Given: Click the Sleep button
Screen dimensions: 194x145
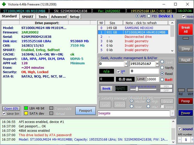Looking at the screenshot, I should coord(186,49).
